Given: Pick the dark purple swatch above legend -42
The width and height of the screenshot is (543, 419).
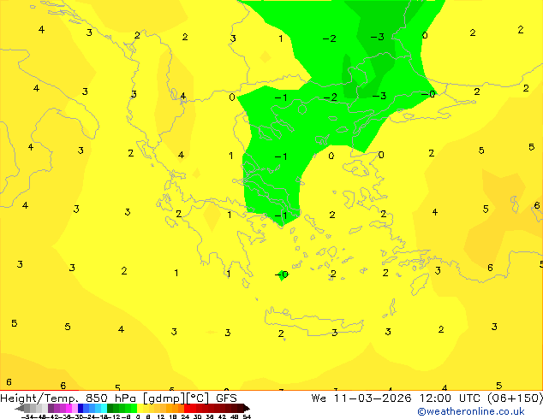Looking at the screenshot, I should [x=51, y=409].
